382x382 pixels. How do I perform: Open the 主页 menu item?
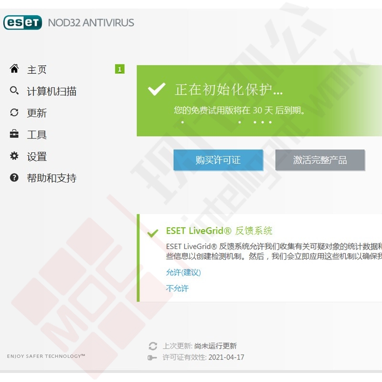[37, 70]
